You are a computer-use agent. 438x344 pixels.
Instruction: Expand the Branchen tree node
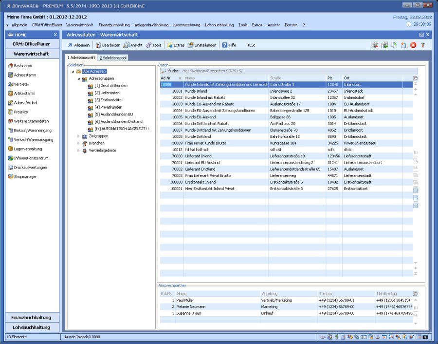pyautogui.click(x=78, y=143)
